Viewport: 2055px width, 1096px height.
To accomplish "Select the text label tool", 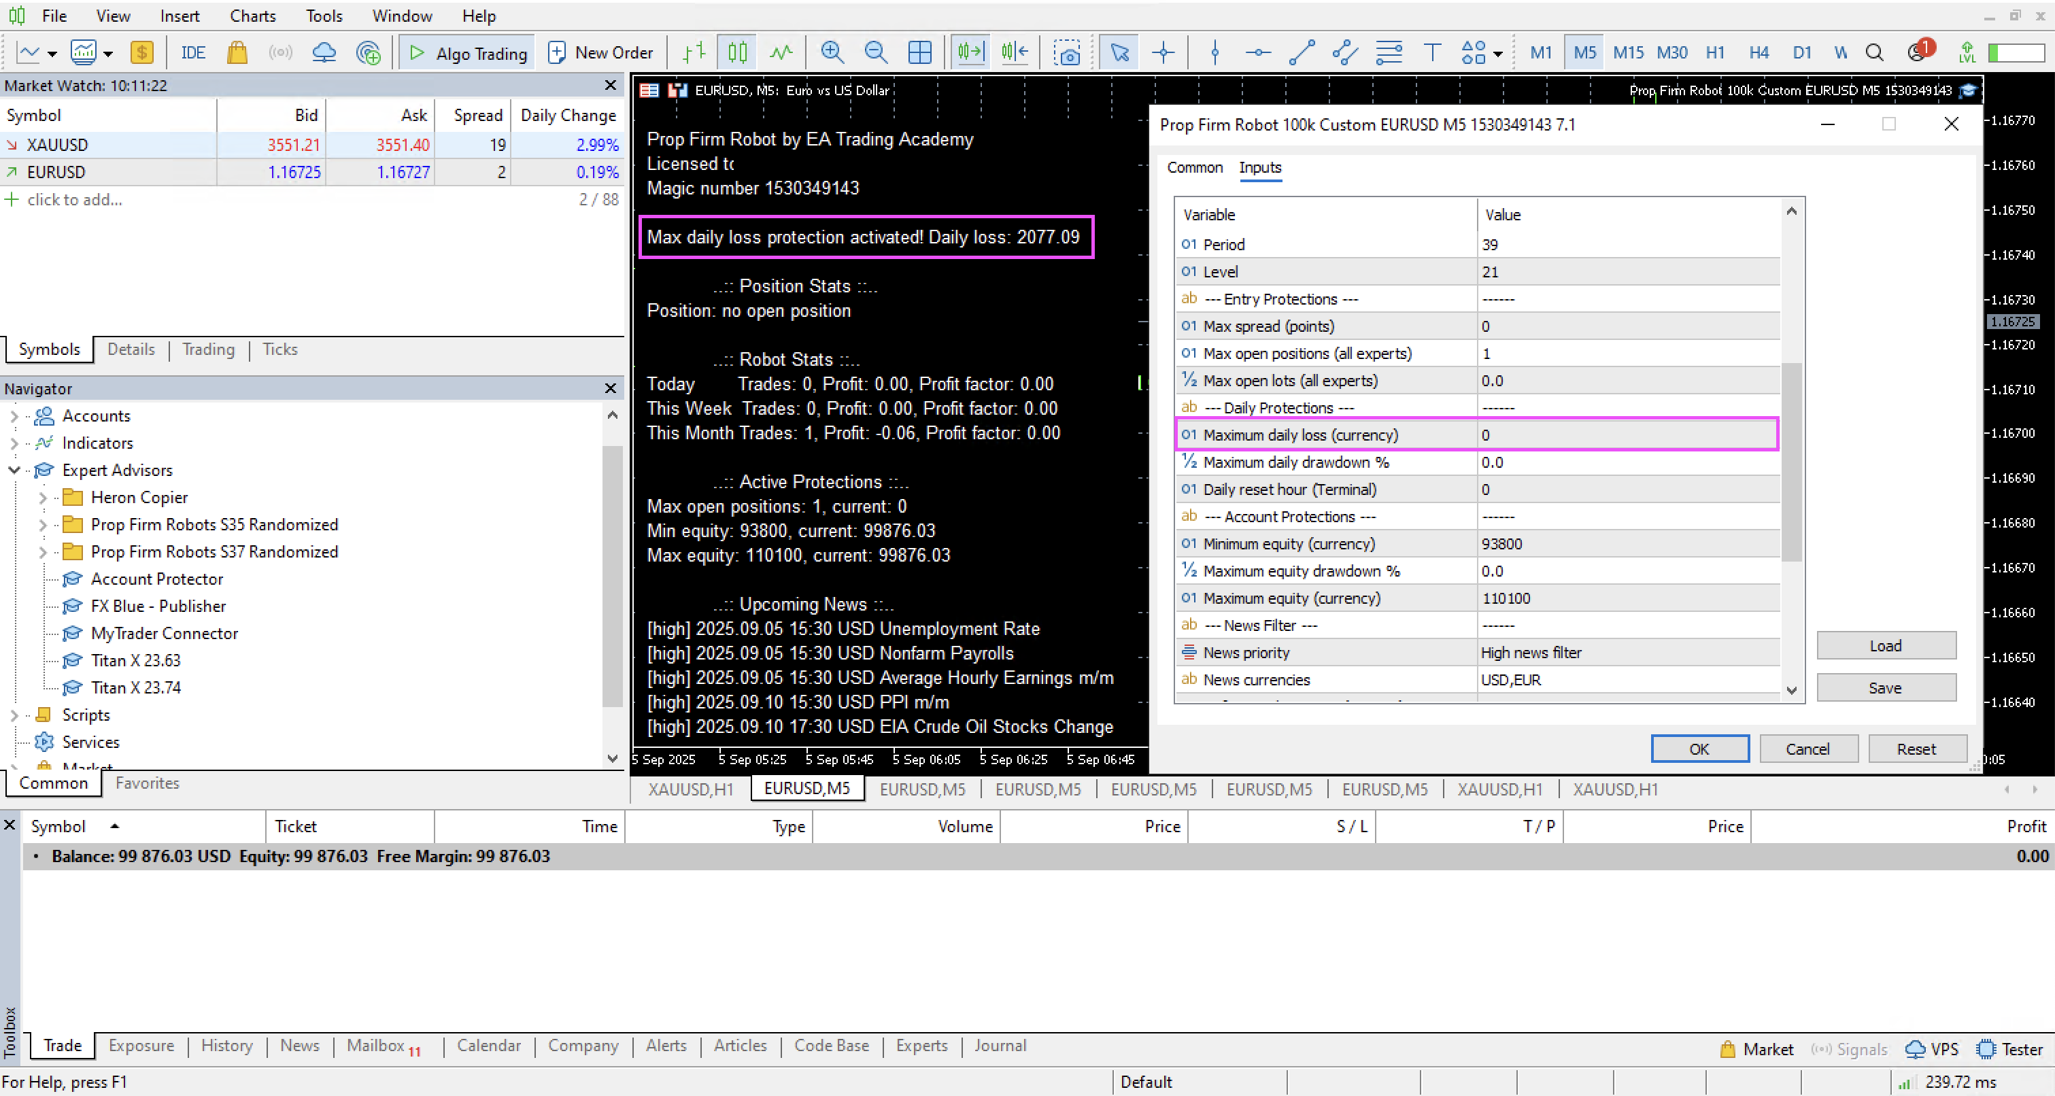I will pos(1432,52).
